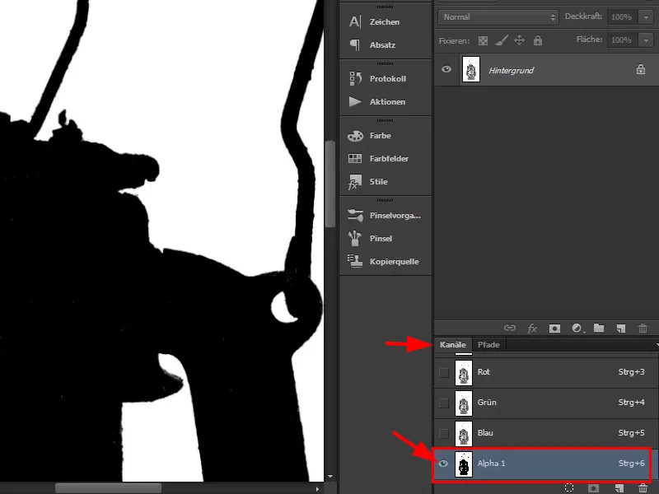Click the canvas horizontal scrollbar thumb
This screenshot has height=494, width=659.
pyautogui.click(x=108, y=488)
